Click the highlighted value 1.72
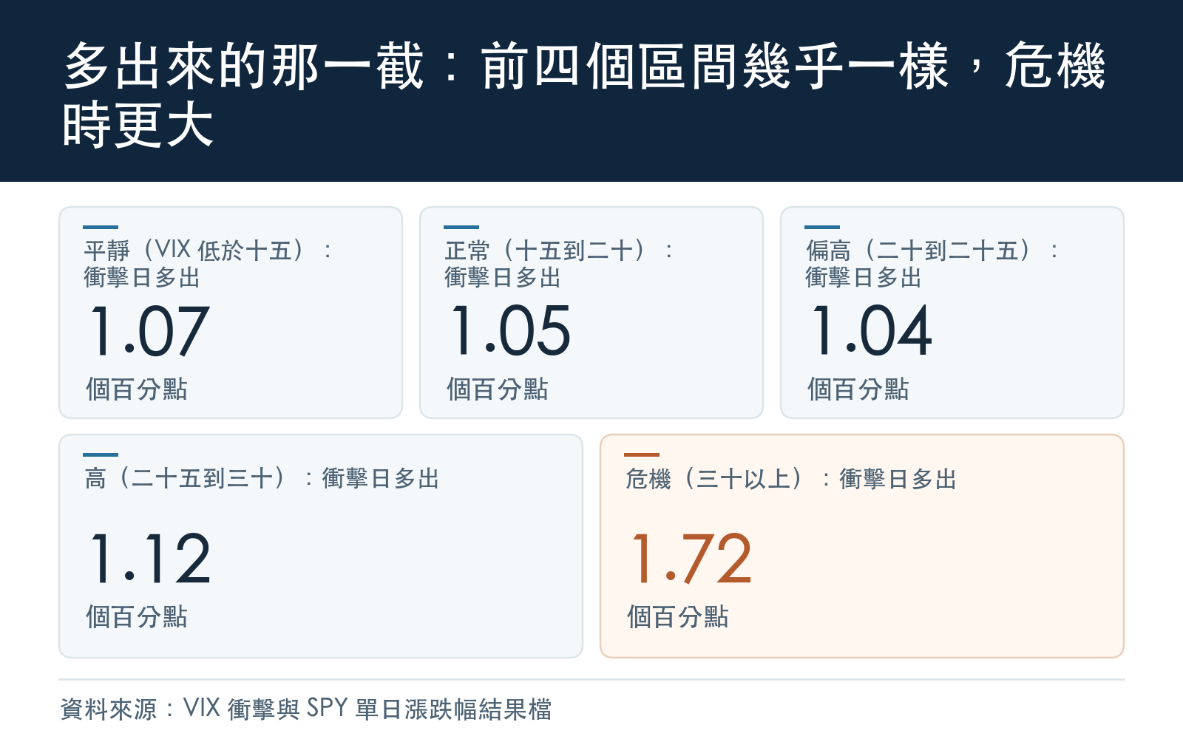This screenshot has height=739, width=1183. point(691,559)
